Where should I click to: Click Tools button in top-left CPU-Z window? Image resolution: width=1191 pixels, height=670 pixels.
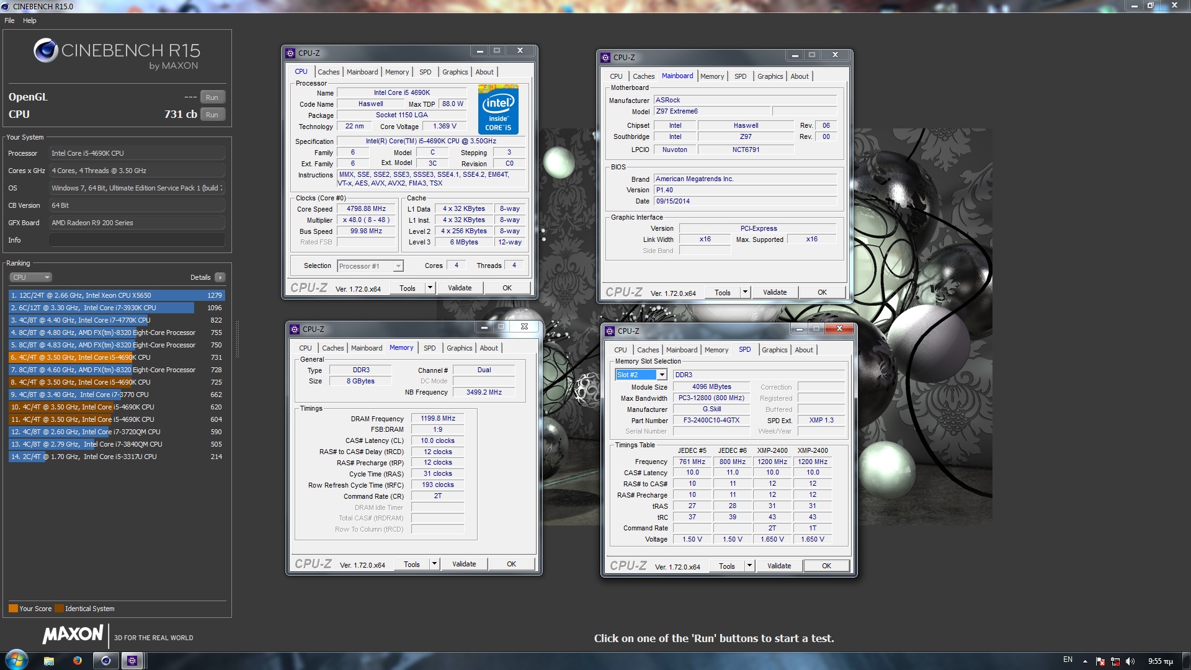click(408, 288)
